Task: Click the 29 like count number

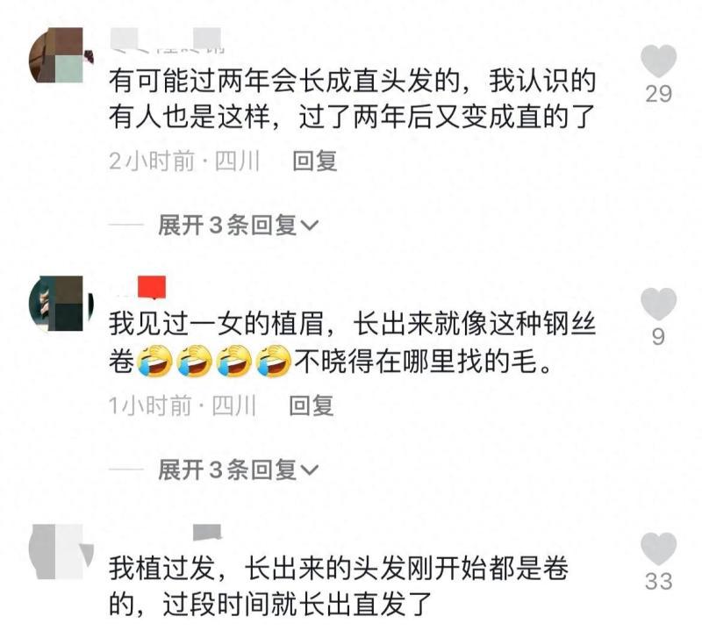Action: click(659, 94)
